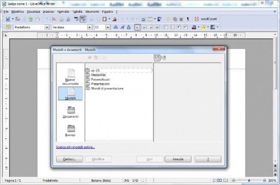This screenshot has width=280, height=185.
Task: Toggle AutoSpellcheck in the toolbar
Action: click(83, 19)
